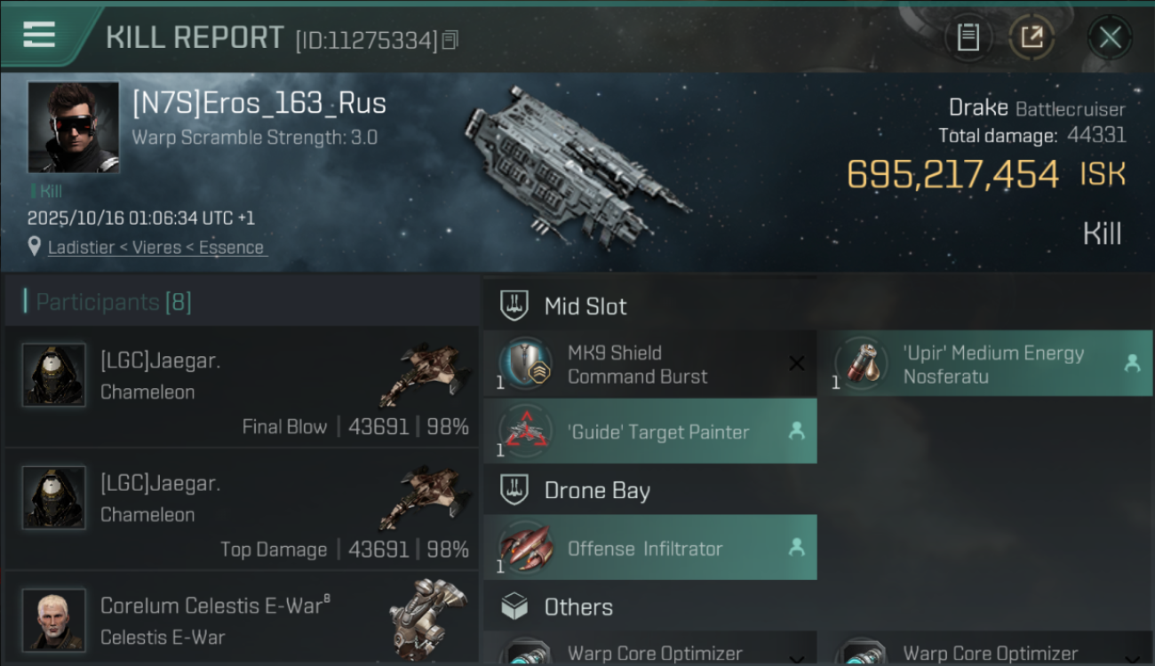This screenshot has height=666, width=1155.
Task: Select the 'Upir' Medium Energy Nosferatu icon
Action: tap(860, 364)
